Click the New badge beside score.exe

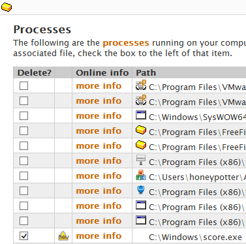click(x=63, y=236)
